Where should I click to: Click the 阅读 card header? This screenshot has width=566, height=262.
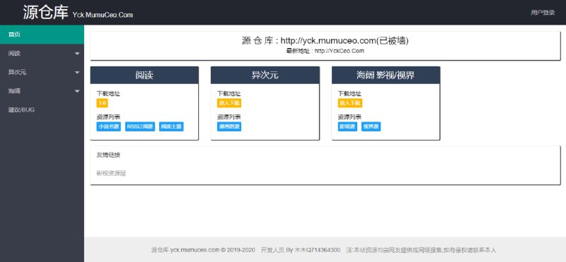point(144,75)
